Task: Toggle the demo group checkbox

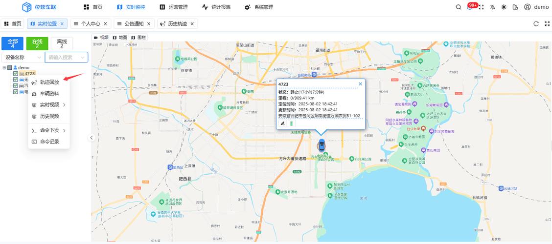Action: (9, 67)
